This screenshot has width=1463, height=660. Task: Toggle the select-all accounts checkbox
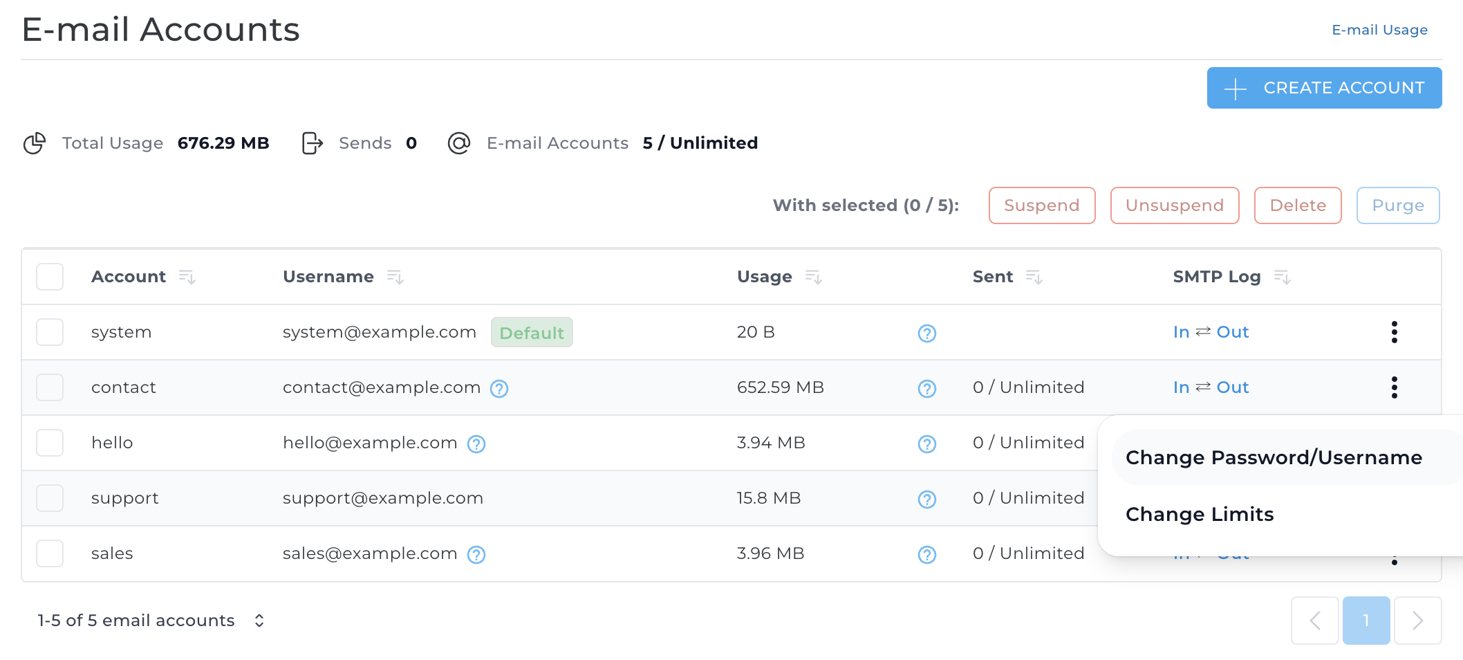pos(50,277)
